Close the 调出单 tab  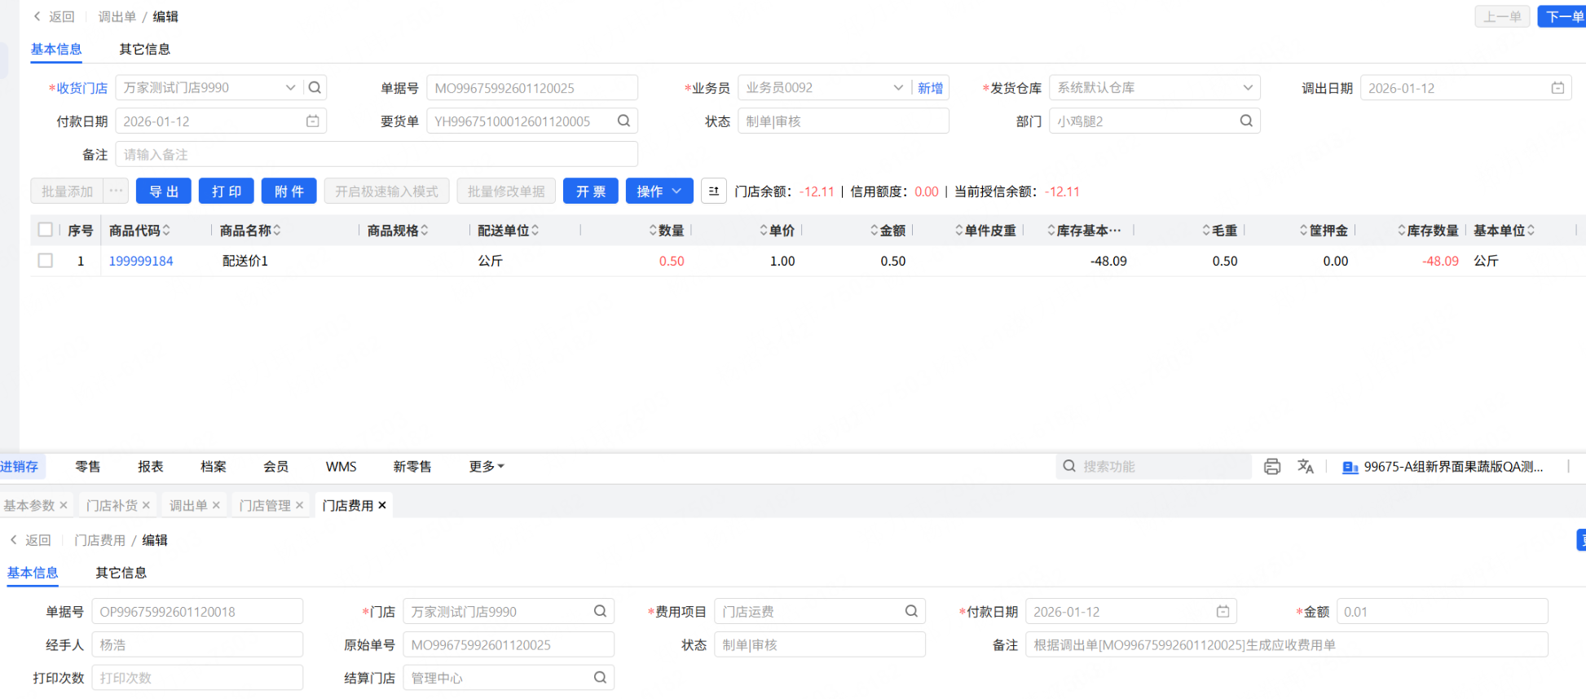(216, 506)
